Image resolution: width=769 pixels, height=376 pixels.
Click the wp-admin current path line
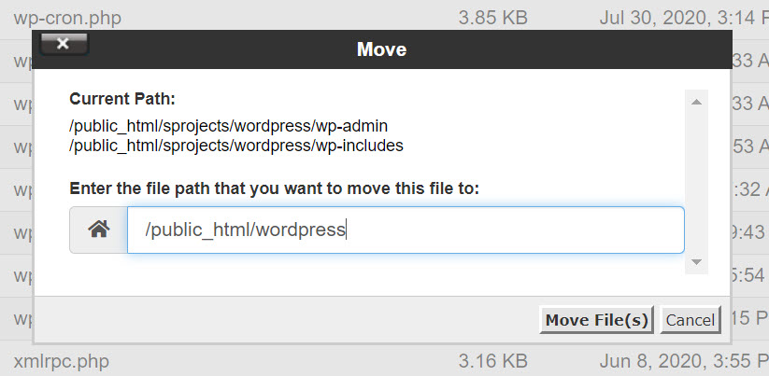[228, 125]
